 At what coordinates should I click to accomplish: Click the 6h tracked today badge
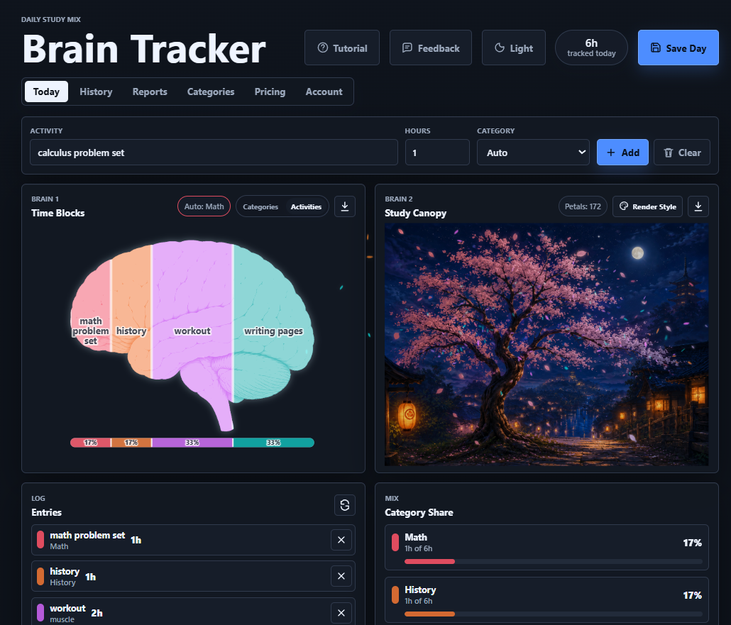point(591,48)
